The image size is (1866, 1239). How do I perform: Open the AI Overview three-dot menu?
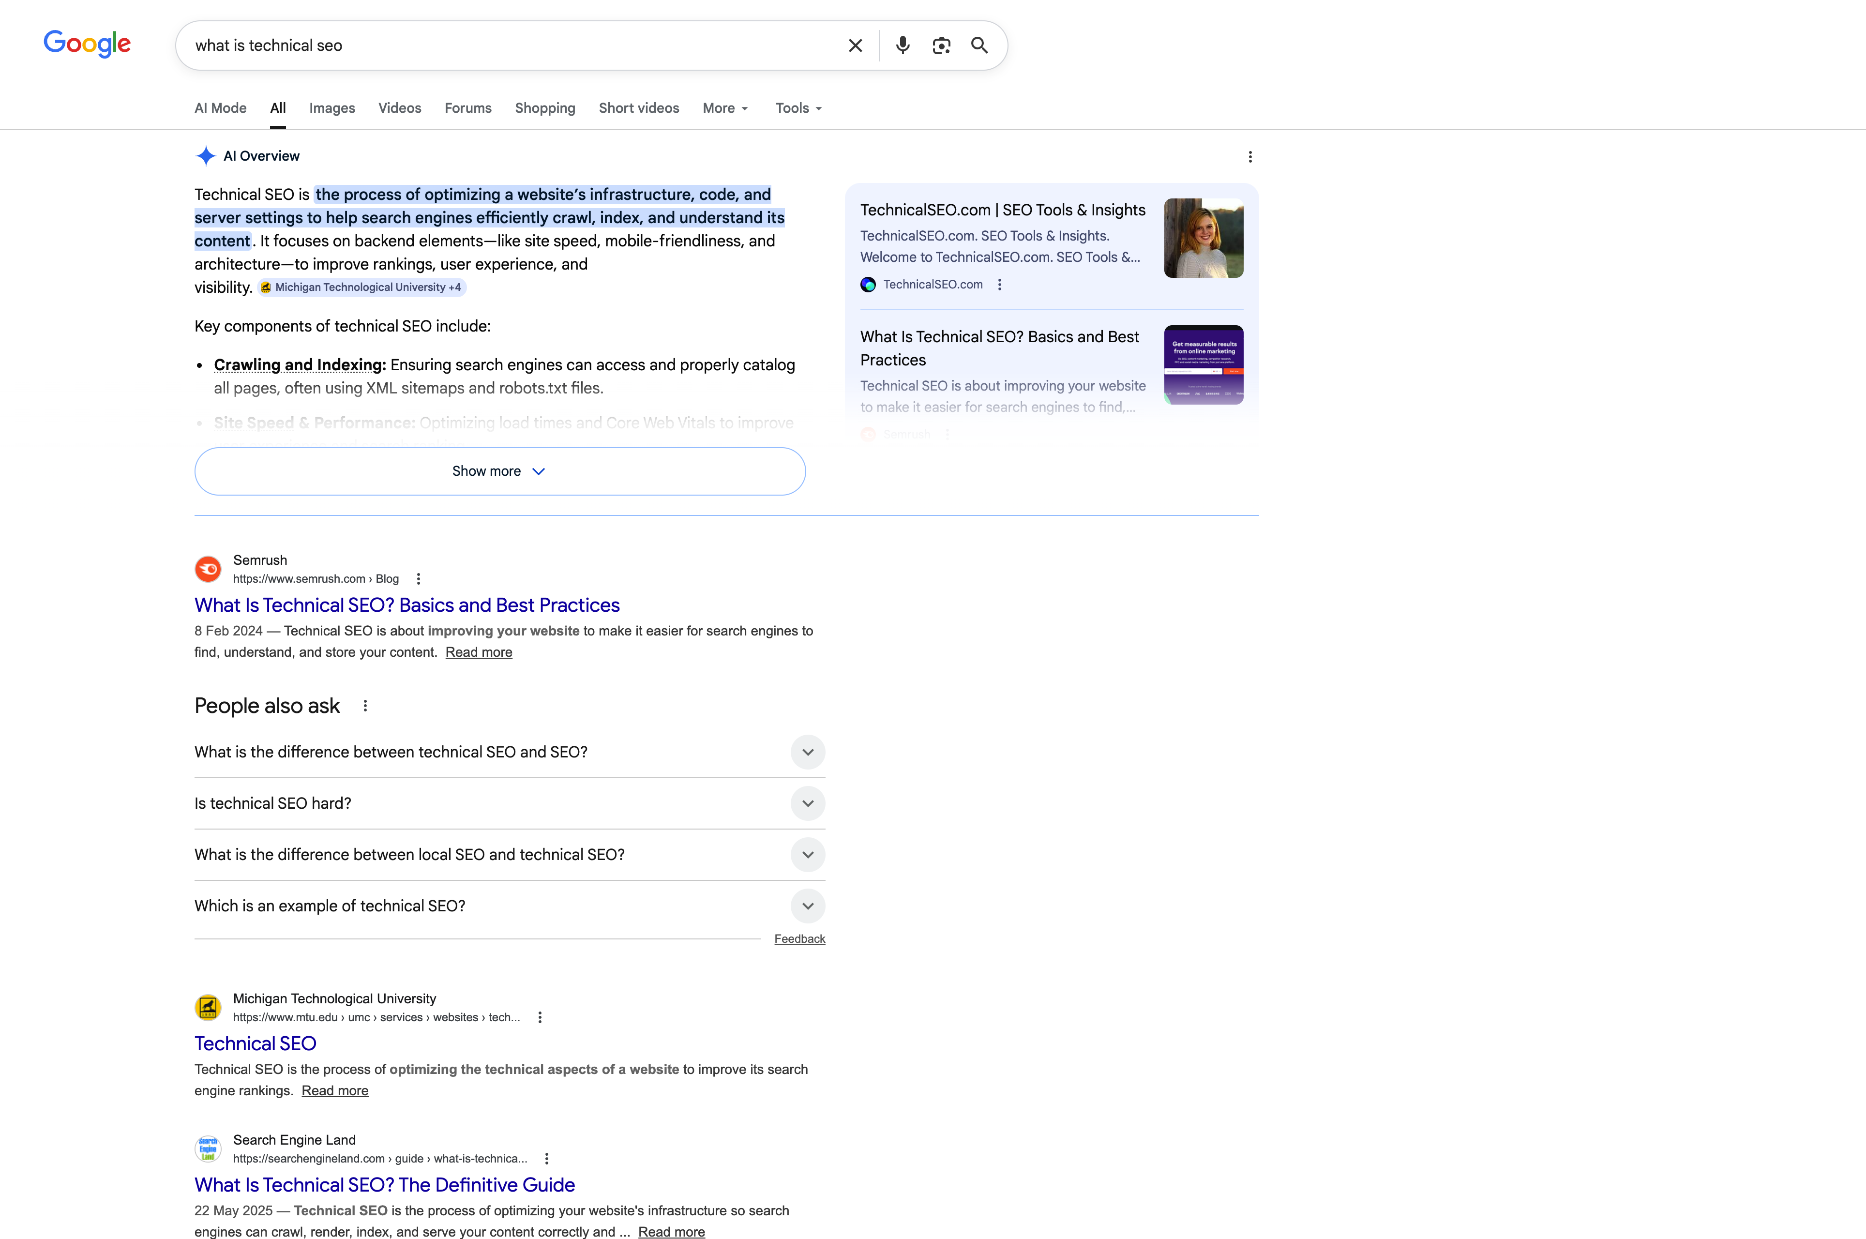point(1250,156)
